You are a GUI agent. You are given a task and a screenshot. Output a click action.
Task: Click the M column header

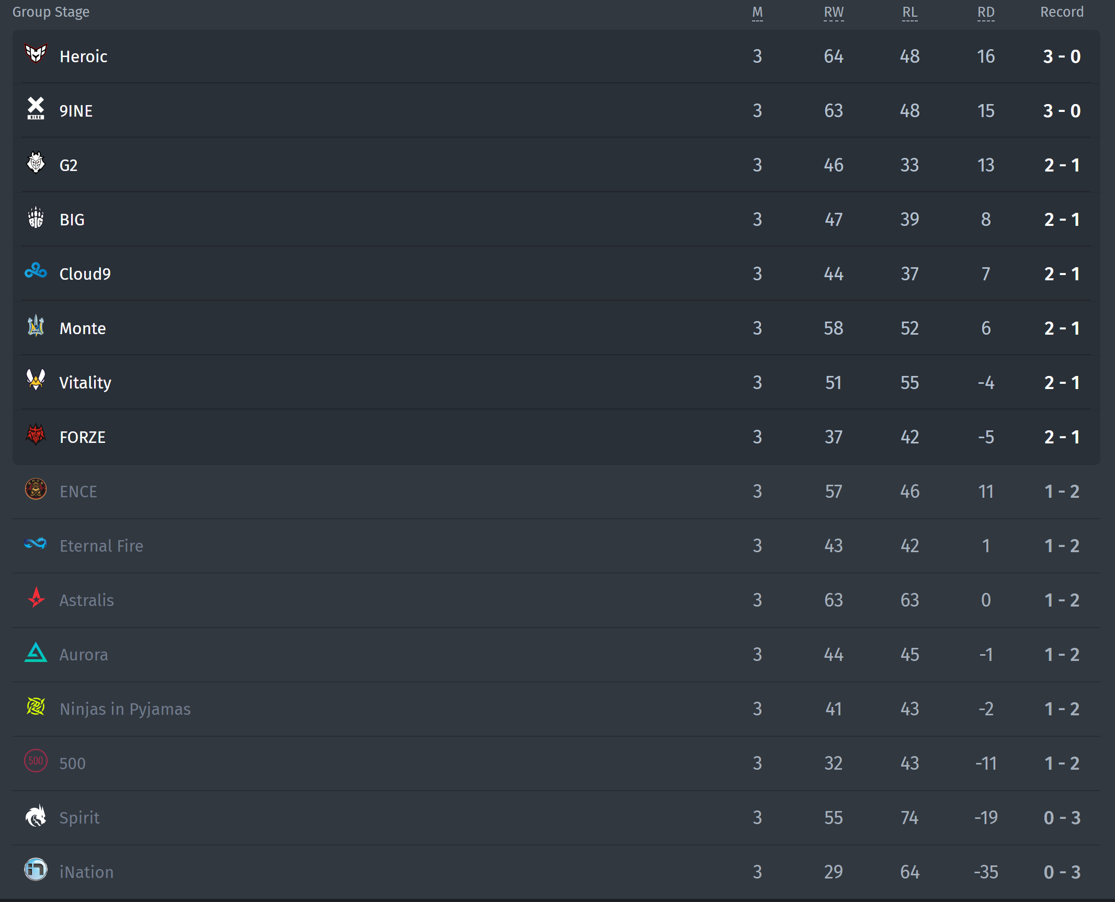click(x=757, y=13)
